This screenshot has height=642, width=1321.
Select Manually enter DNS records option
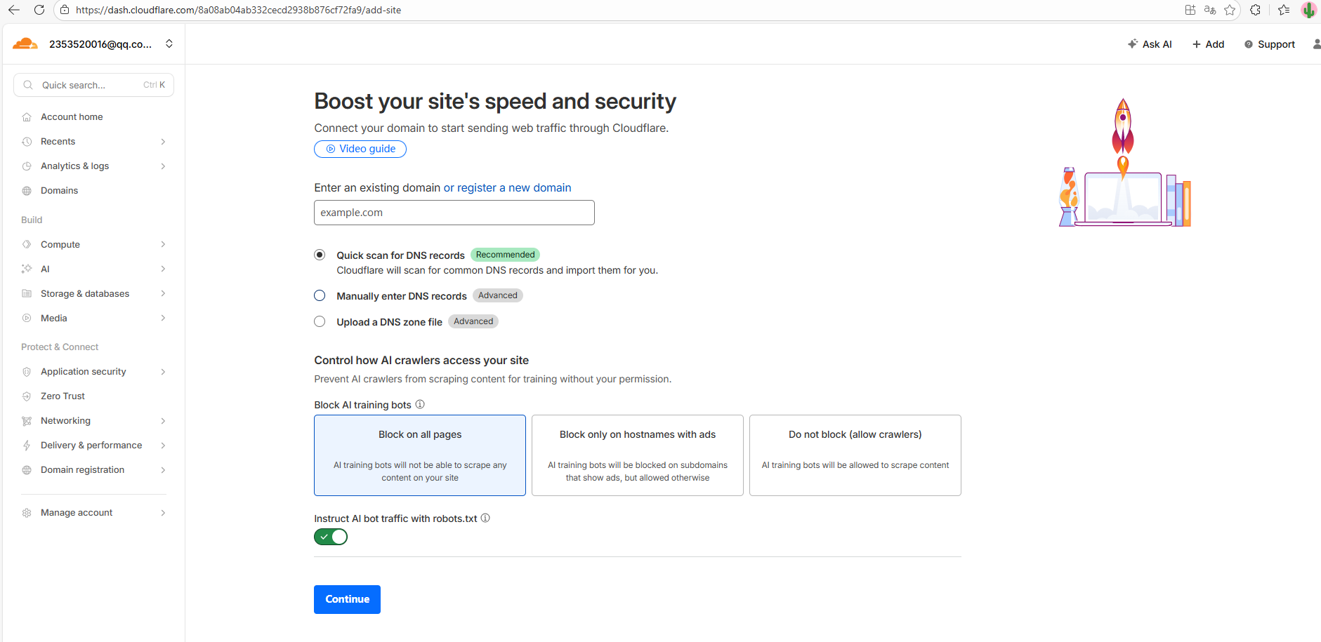(320, 295)
